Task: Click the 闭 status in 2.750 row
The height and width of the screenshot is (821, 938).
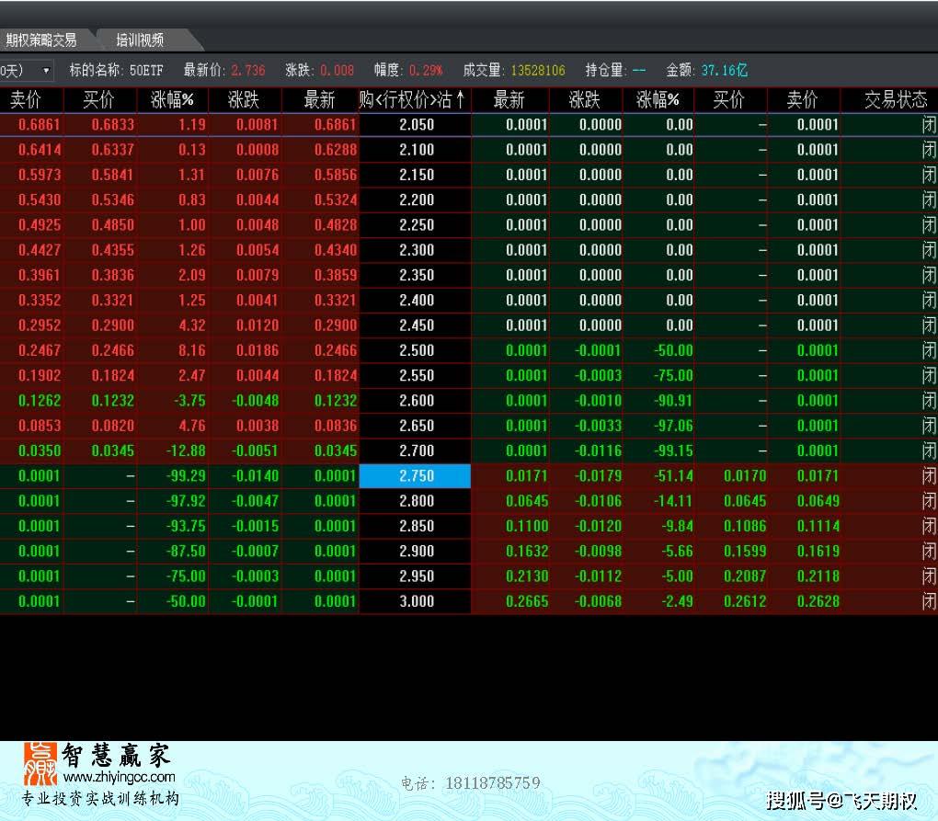Action: click(x=929, y=476)
